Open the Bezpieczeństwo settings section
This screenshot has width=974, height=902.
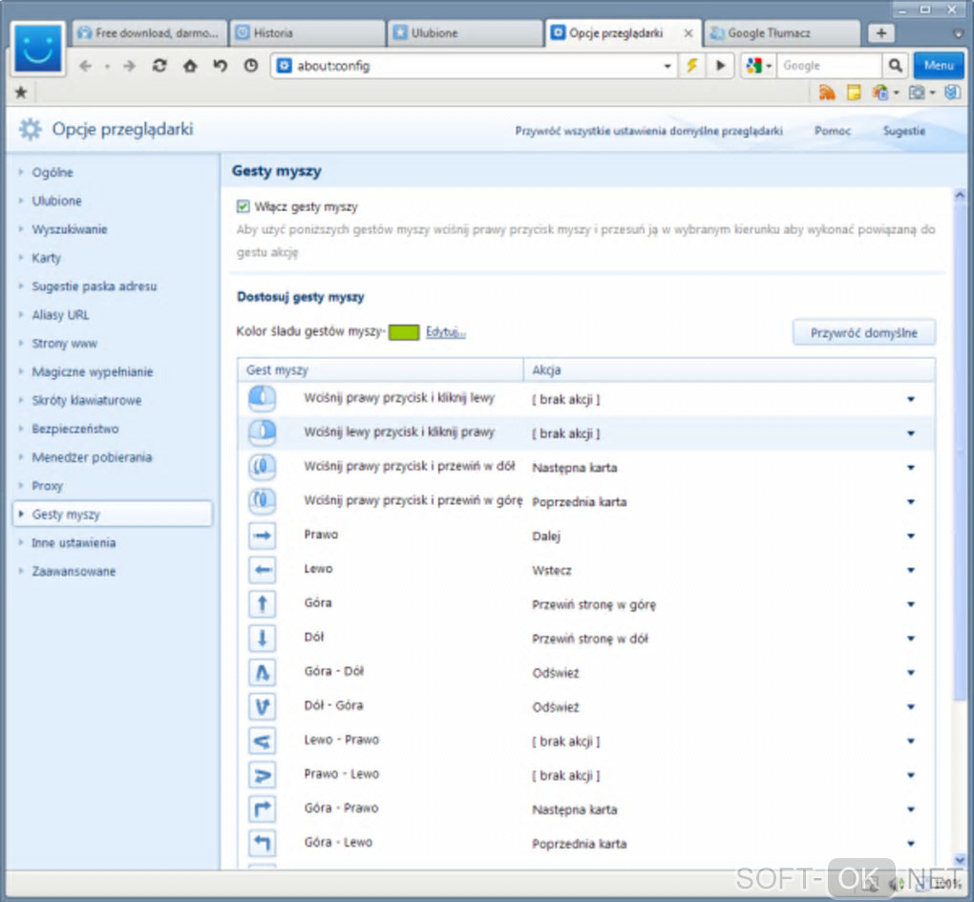tap(75, 429)
